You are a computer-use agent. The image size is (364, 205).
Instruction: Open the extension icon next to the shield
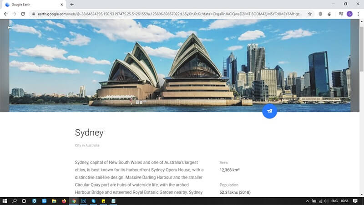[x=329, y=14]
